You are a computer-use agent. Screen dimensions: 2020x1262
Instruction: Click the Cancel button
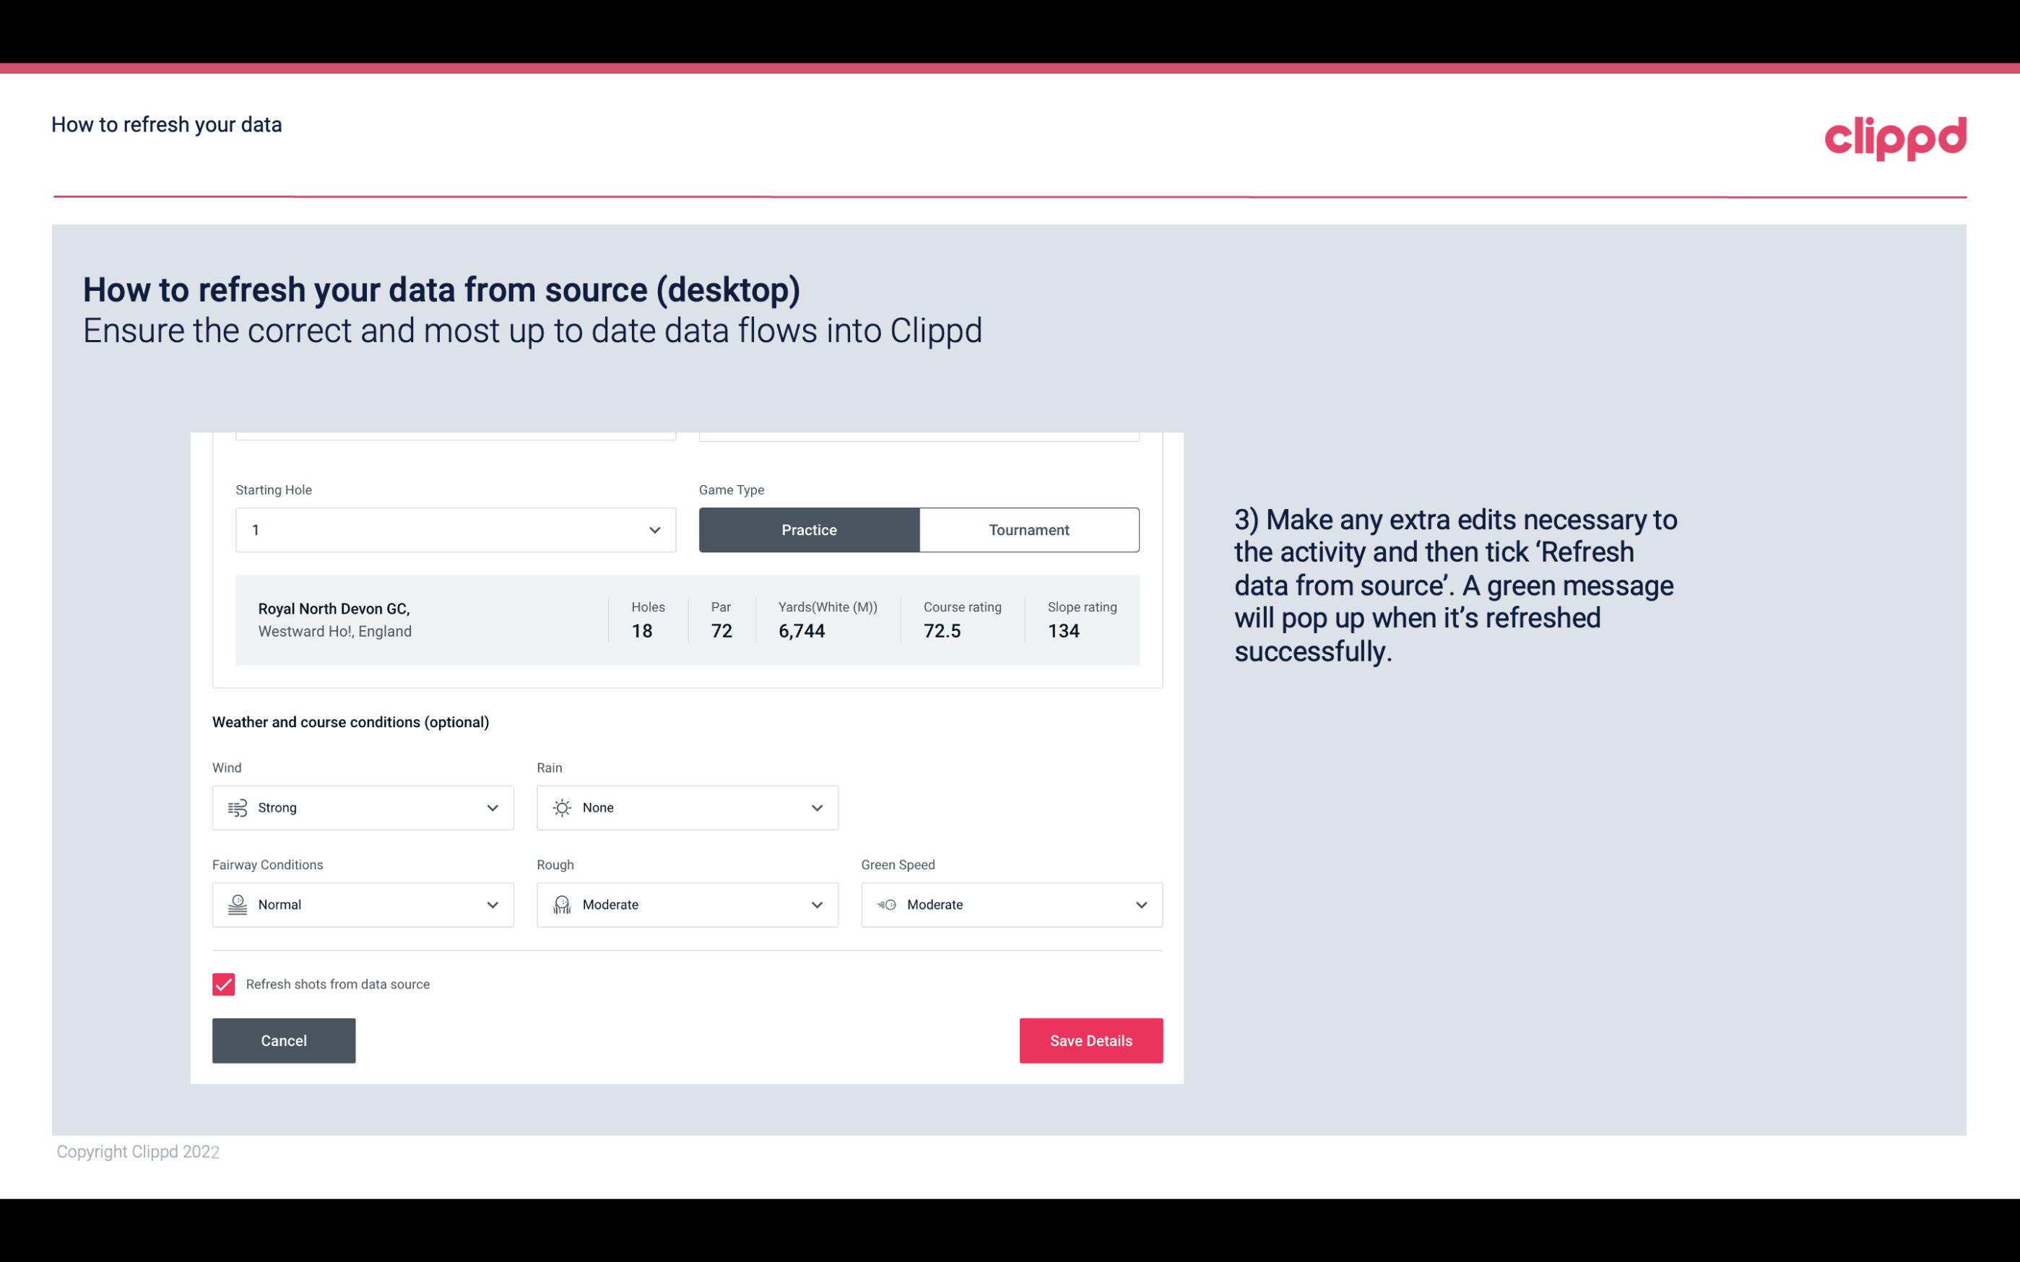point(284,1040)
